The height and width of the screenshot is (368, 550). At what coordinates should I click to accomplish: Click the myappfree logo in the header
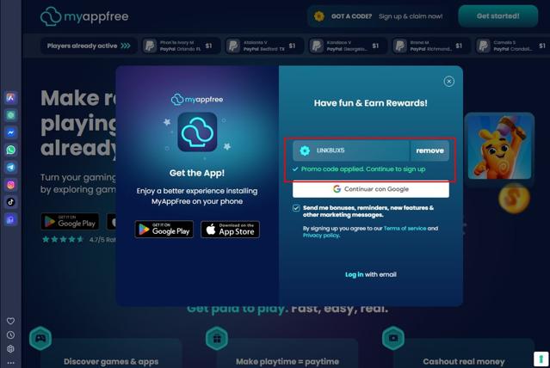click(x=84, y=16)
